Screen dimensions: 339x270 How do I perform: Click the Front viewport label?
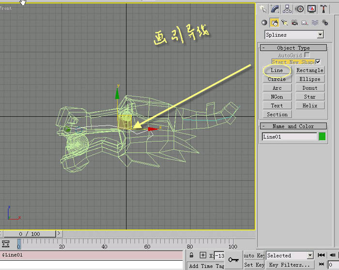[x=5, y=8]
